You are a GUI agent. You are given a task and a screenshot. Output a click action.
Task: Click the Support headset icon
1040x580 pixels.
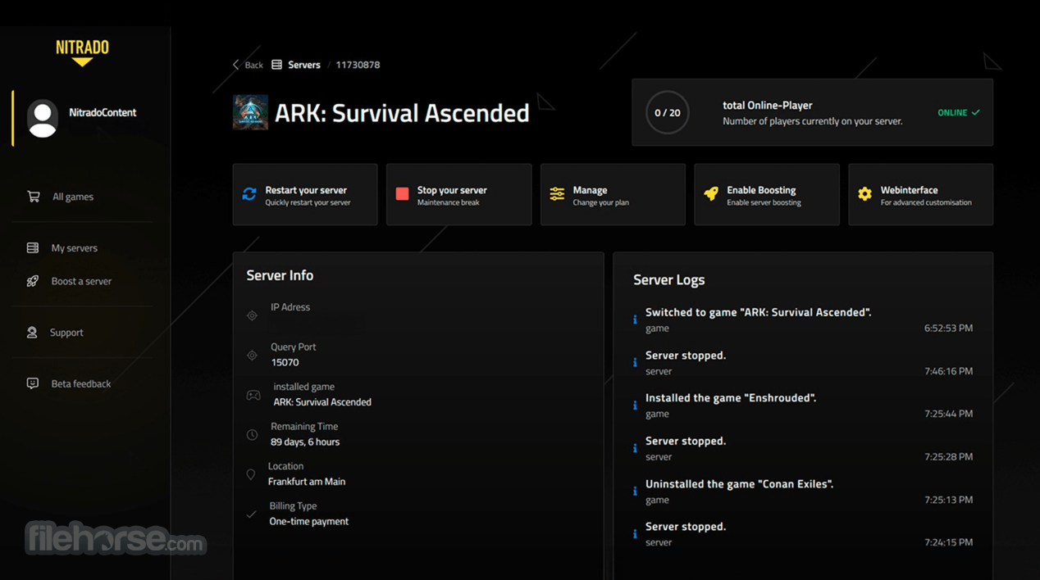[x=32, y=333]
